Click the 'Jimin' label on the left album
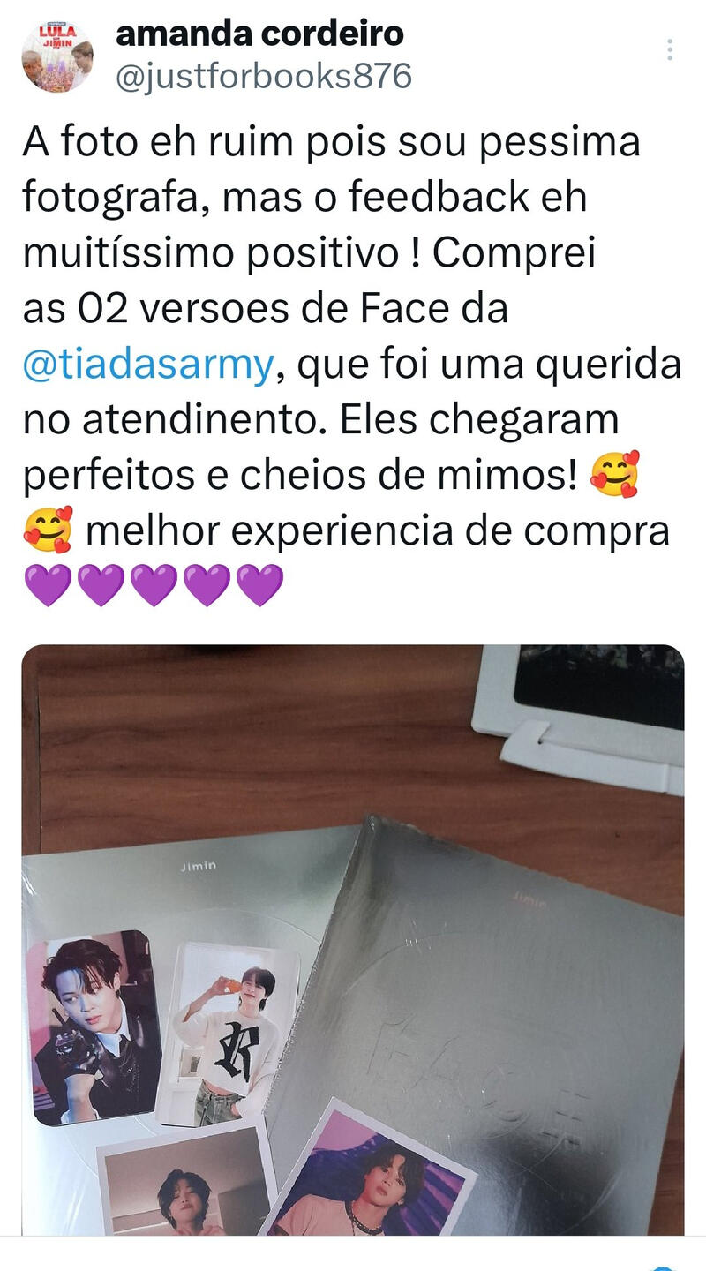This screenshot has height=1271, width=706. coord(198,867)
